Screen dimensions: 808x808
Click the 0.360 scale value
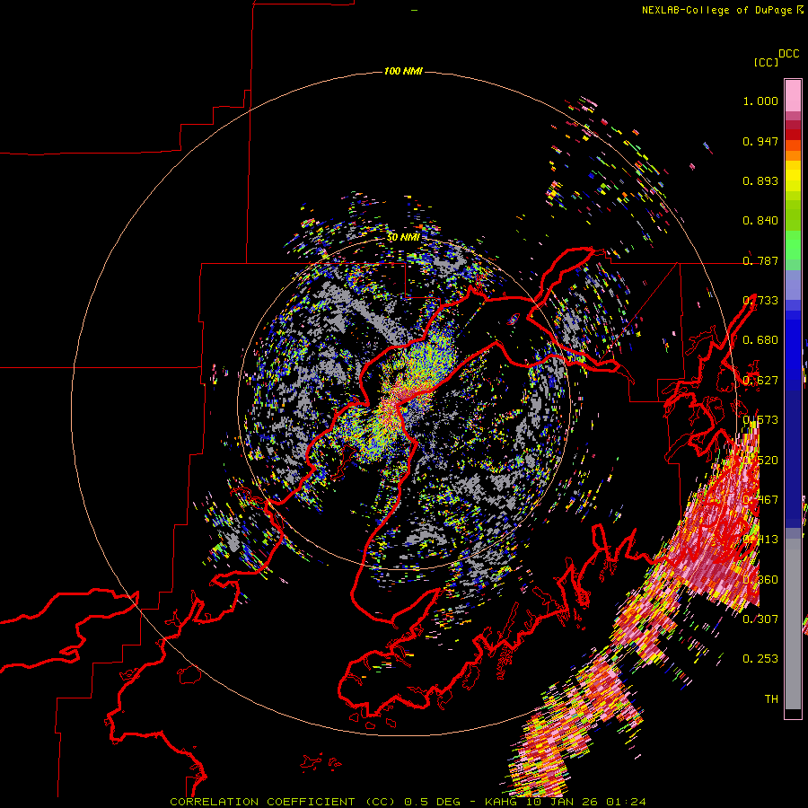tap(760, 579)
